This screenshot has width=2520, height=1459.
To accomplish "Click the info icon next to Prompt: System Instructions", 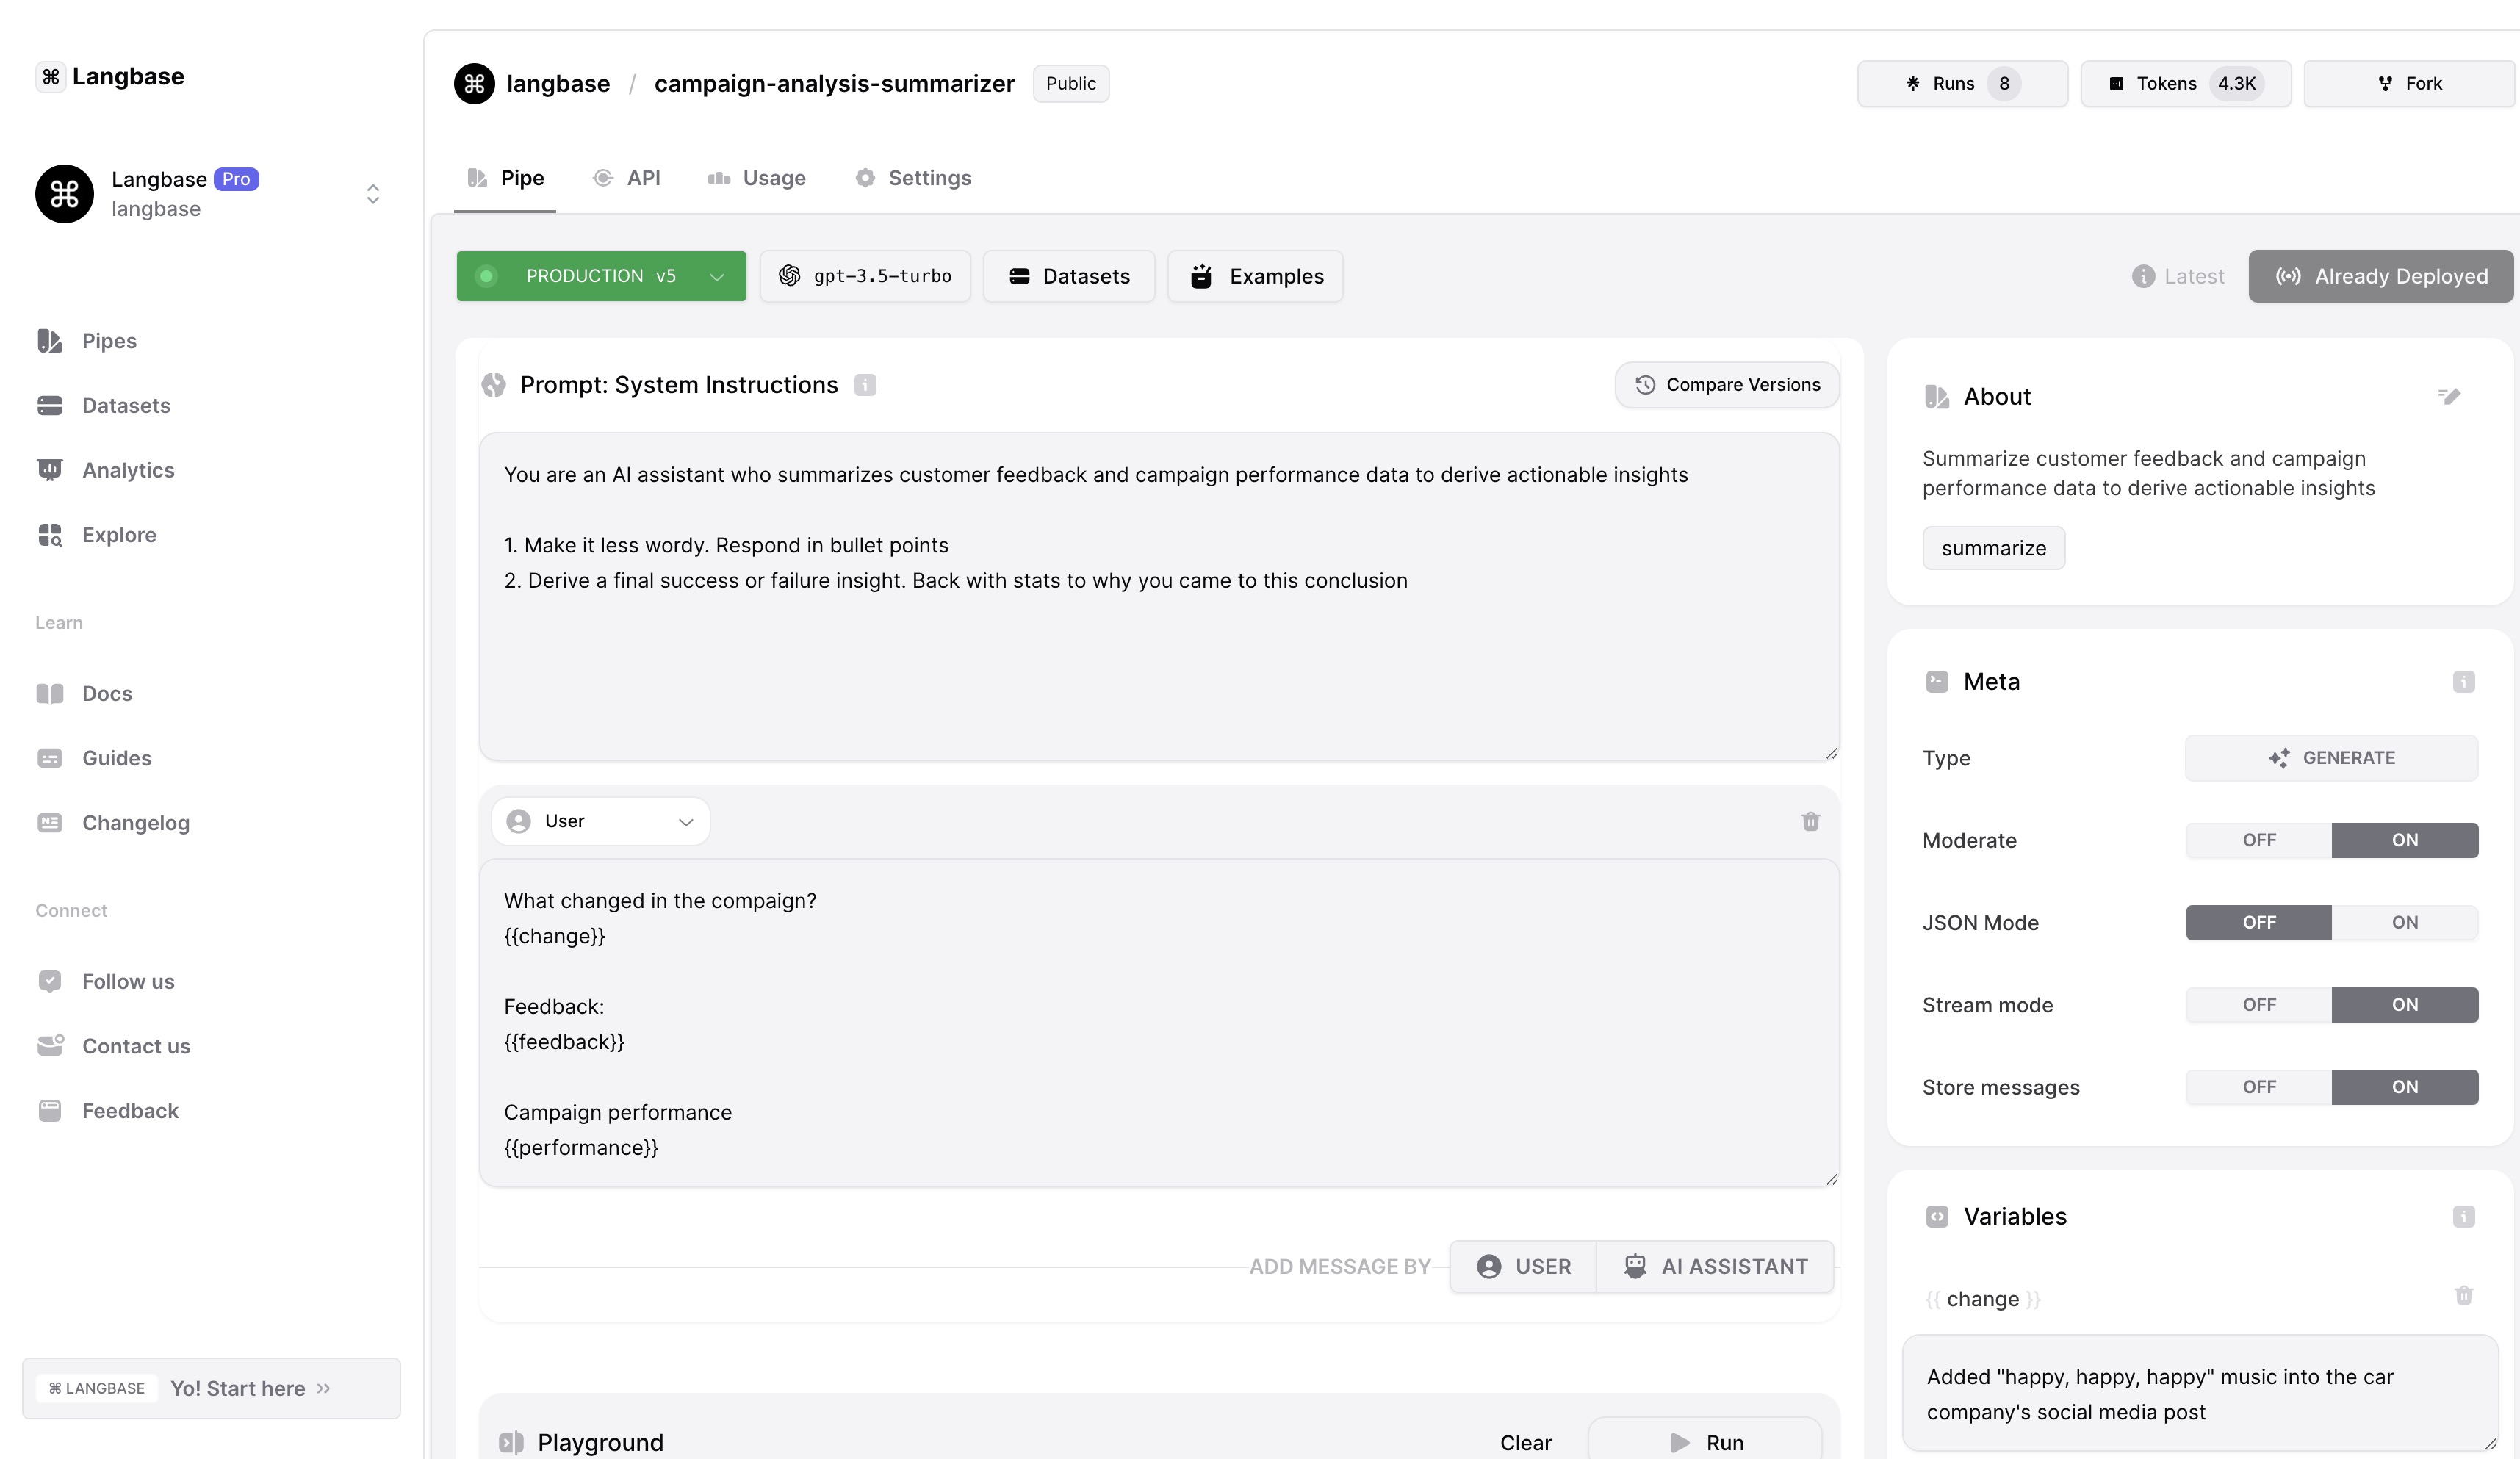I will pyautogui.click(x=865, y=385).
